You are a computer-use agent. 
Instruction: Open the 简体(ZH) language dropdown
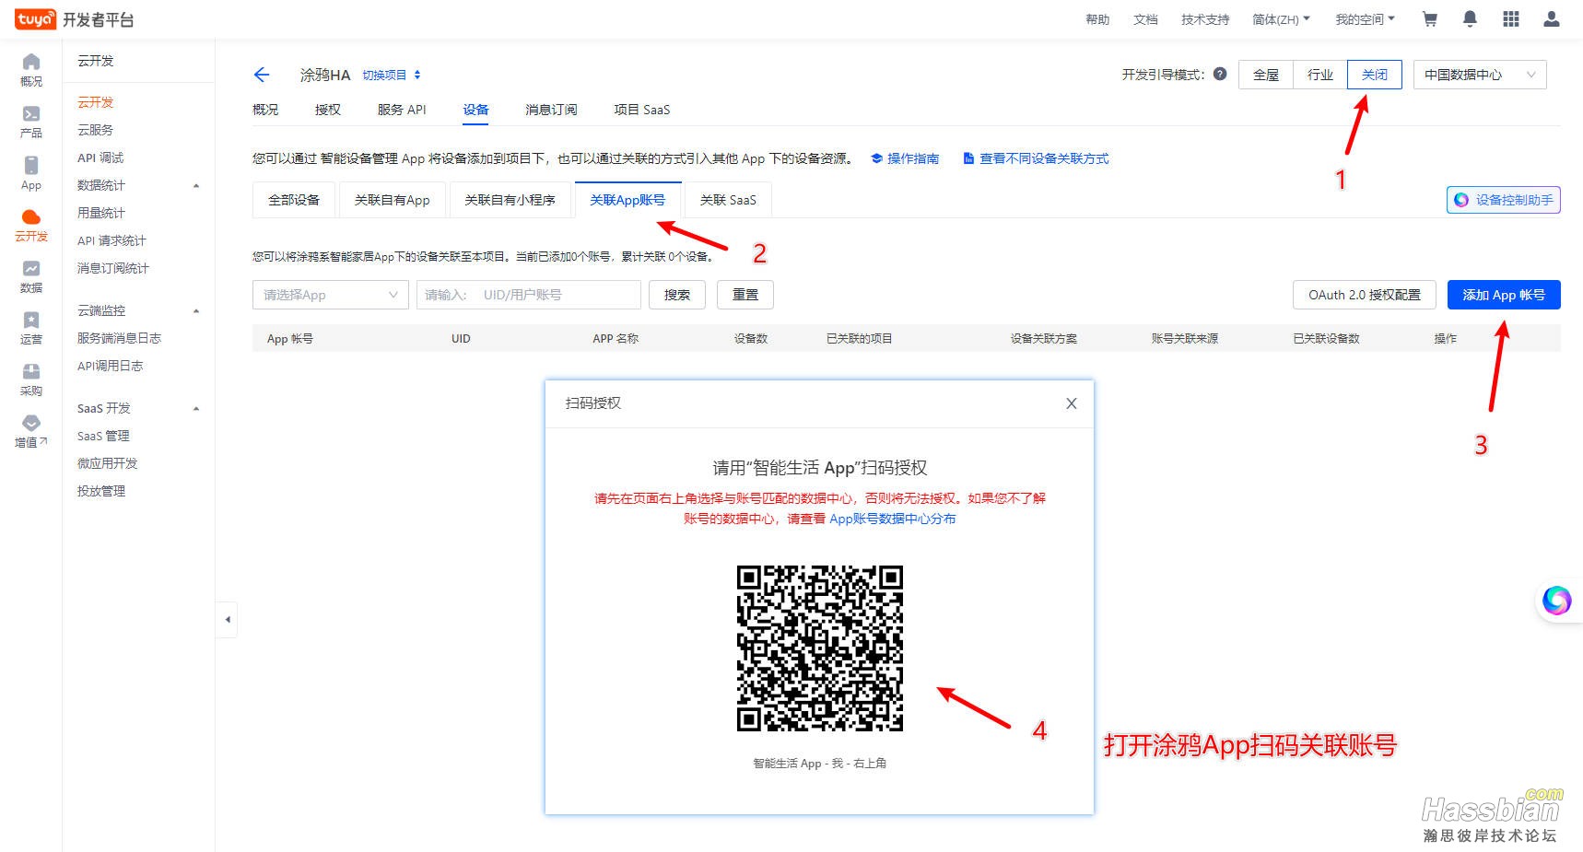[x=1281, y=19]
